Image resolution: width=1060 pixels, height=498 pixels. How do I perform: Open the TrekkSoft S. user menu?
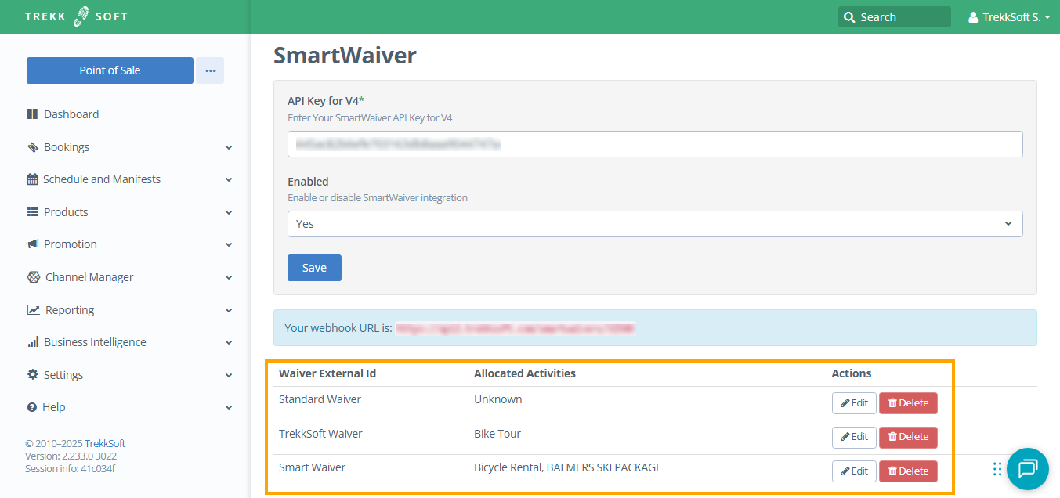pos(1009,17)
